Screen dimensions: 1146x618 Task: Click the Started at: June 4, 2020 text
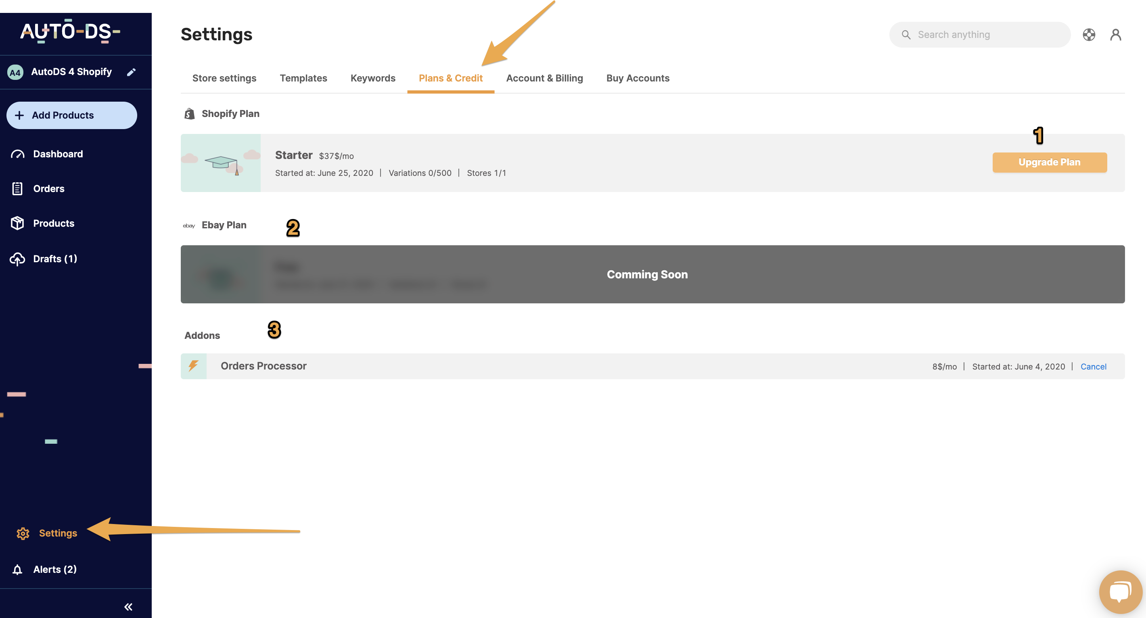coord(1018,367)
